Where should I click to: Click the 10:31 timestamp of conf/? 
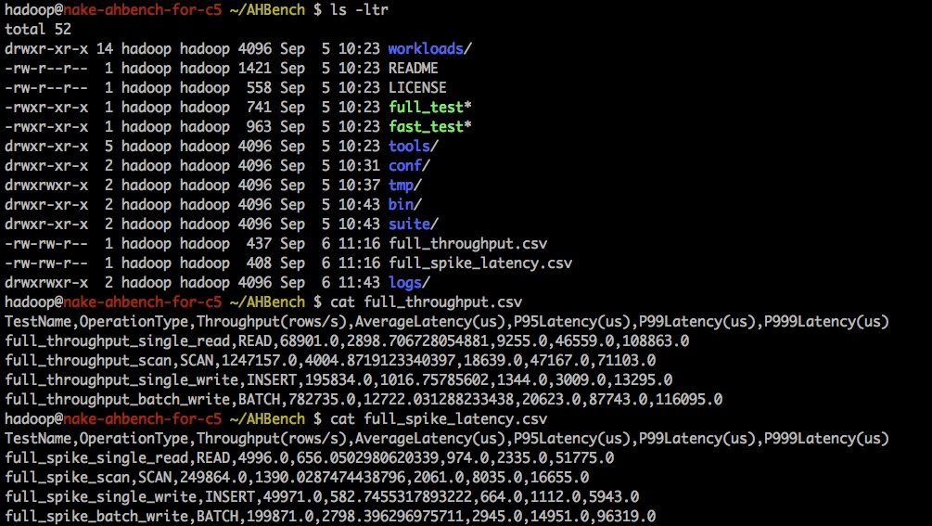click(359, 166)
